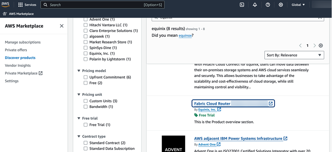Open Private offers in sidebar
The height and width of the screenshot is (152, 332).
point(16,50)
